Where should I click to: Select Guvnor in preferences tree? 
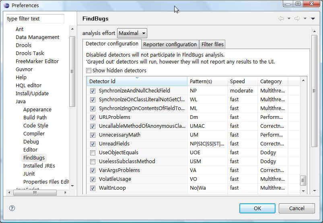tap(24, 70)
